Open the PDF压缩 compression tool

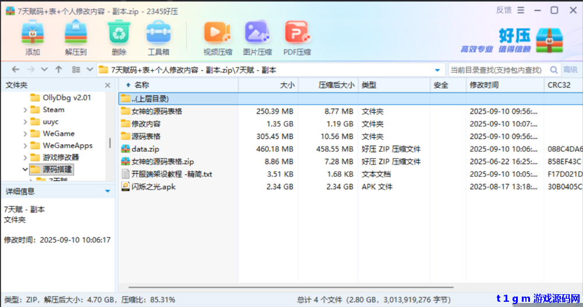297,33
